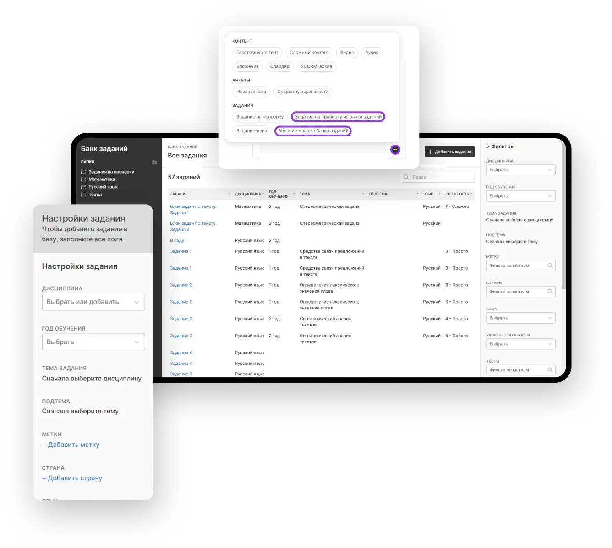
Task: Click magnifier icon in МЕТКИ filter field
Action: pyautogui.click(x=550, y=266)
